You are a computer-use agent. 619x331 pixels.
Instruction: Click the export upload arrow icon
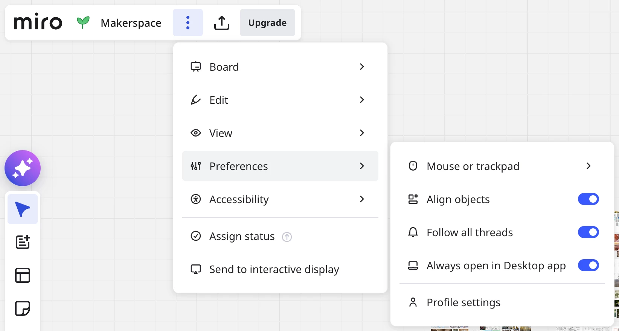(x=222, y=23)
